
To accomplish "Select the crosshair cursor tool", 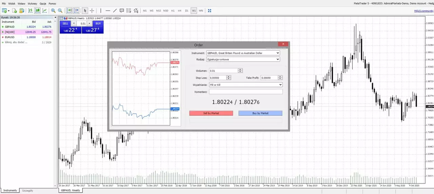I will (92, 10).
